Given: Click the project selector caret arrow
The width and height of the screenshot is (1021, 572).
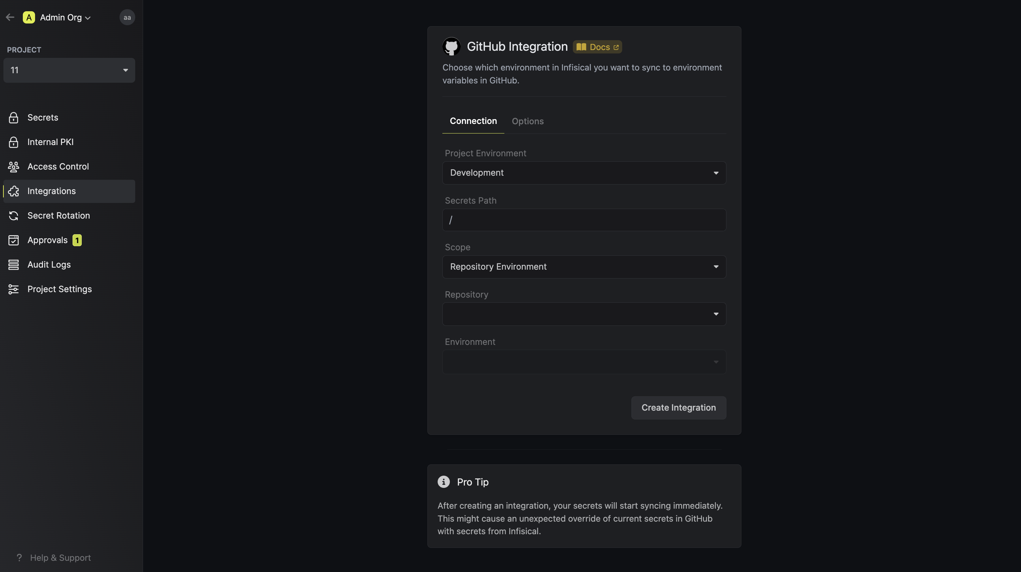Looking at the screenshot, I should (125, 70).
